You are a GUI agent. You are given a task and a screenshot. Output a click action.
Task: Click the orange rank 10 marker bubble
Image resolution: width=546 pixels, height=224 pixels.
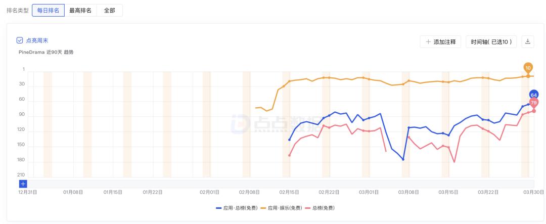click(x=528, y=68)
